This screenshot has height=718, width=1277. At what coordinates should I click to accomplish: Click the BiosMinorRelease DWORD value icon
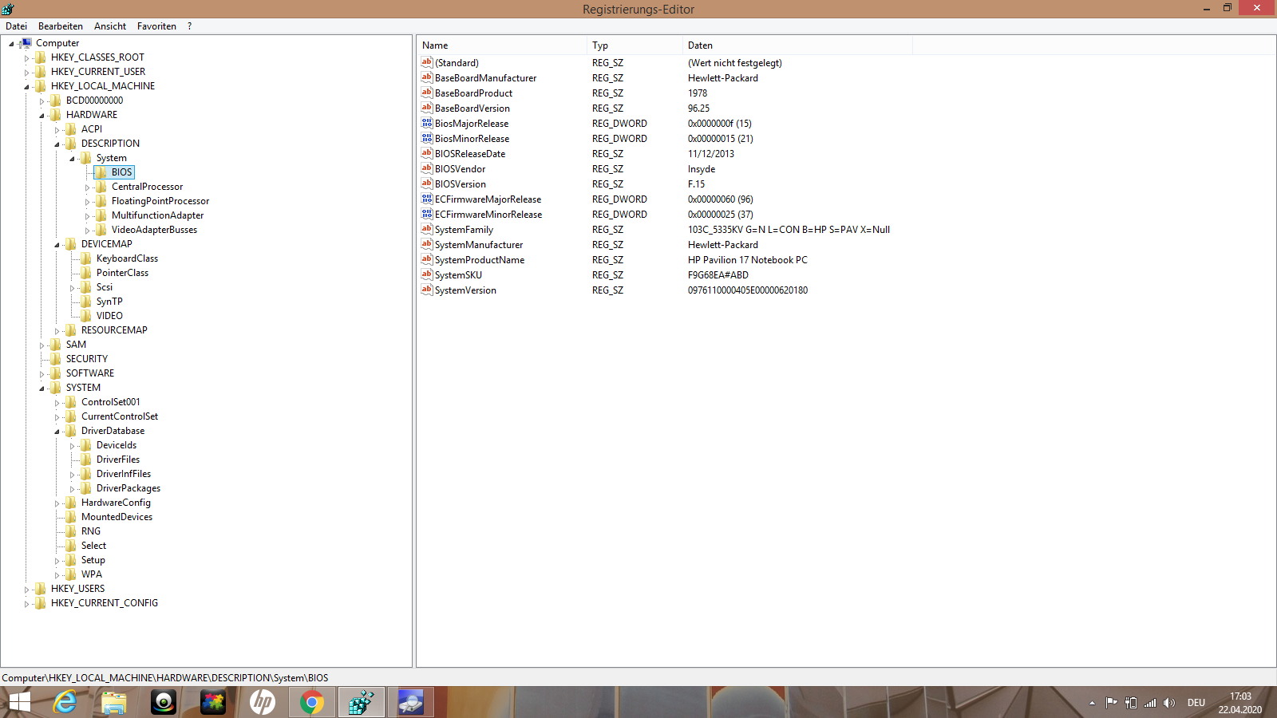427,138
